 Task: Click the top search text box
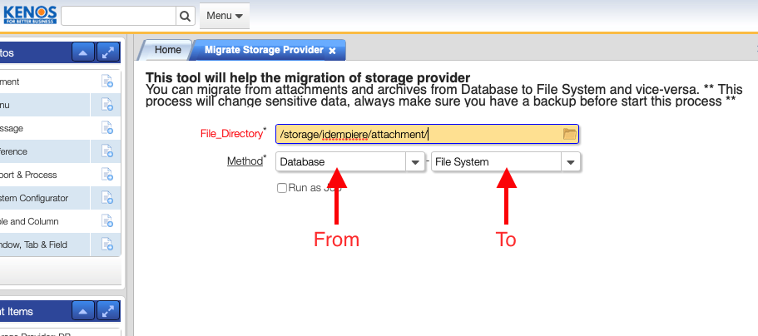pyautogui.click(x=117, y=16)
